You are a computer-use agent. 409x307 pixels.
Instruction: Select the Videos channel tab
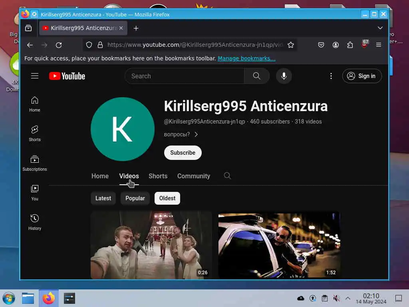pos(129,176)
